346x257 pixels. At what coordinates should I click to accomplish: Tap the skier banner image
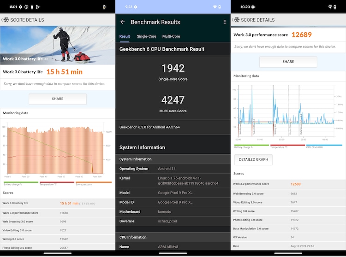pos(57,45)
